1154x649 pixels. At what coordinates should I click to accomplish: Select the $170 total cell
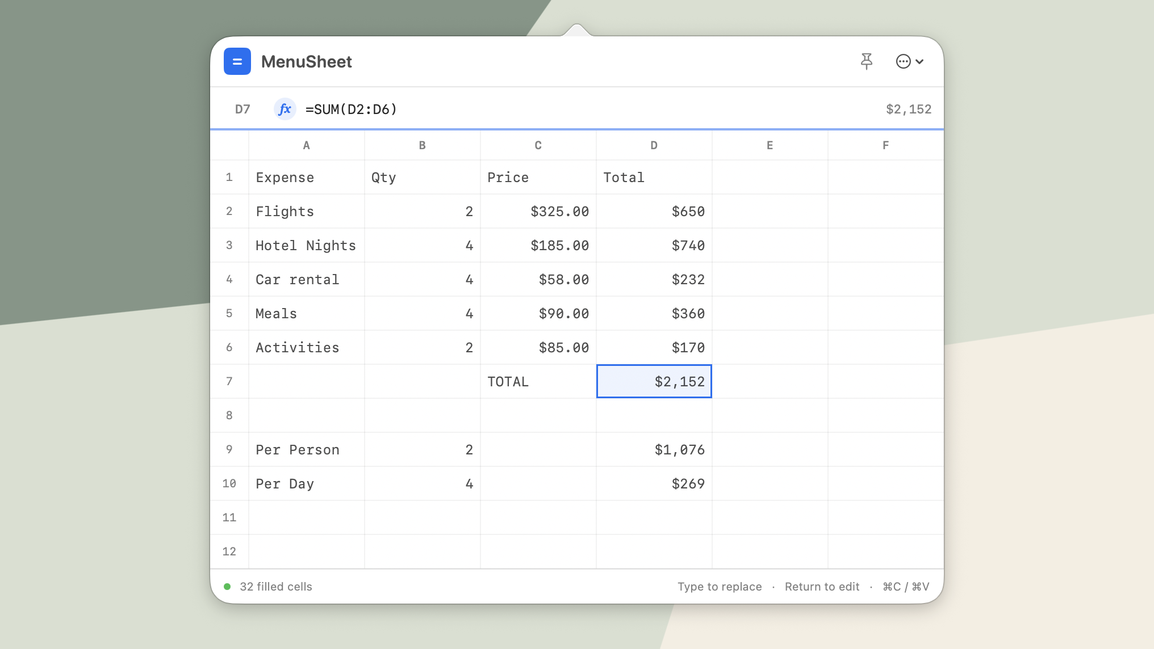654,347
